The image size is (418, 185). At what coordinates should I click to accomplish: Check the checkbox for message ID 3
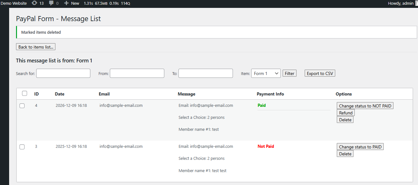pyautogui.click(x=22, y=147)
